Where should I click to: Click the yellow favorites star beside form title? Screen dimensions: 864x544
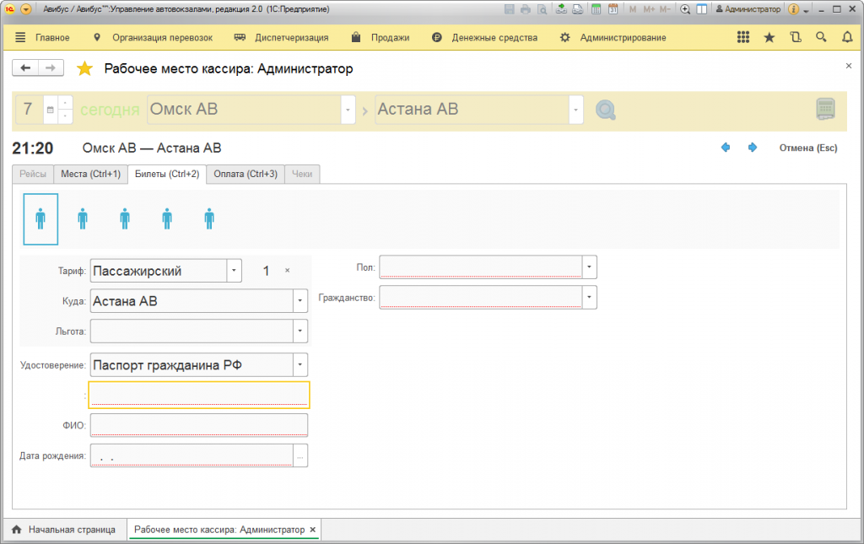coord(84,69)
